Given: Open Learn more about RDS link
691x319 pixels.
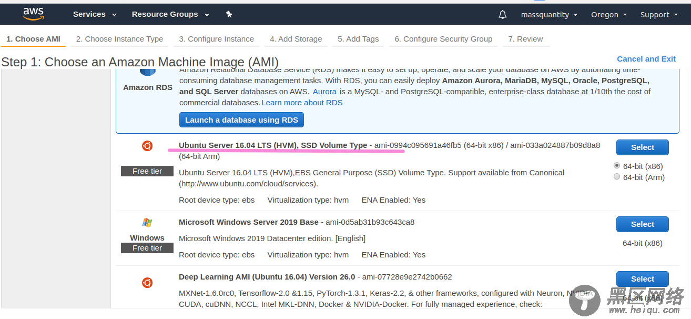Looking at the screenshot, I should (x=302, y=103).
